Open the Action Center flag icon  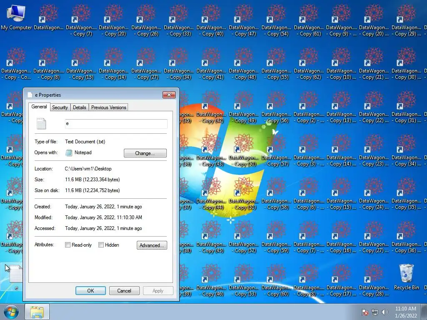click(x=365, y=312)
